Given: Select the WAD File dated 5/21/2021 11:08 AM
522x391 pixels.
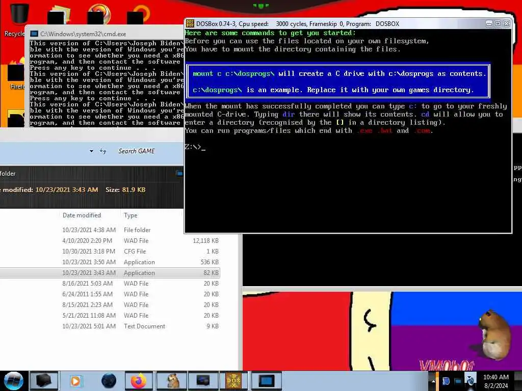Looking at the screenshot, I should pos(110,315).
